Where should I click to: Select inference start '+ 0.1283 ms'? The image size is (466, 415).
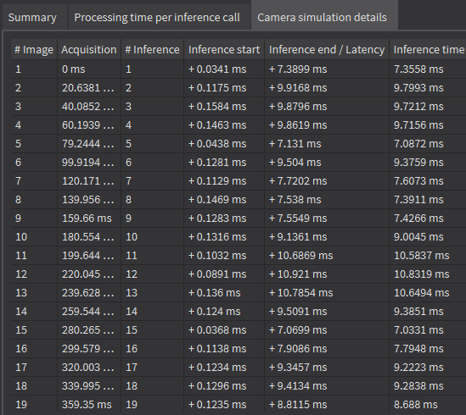[x=224, y=219]
